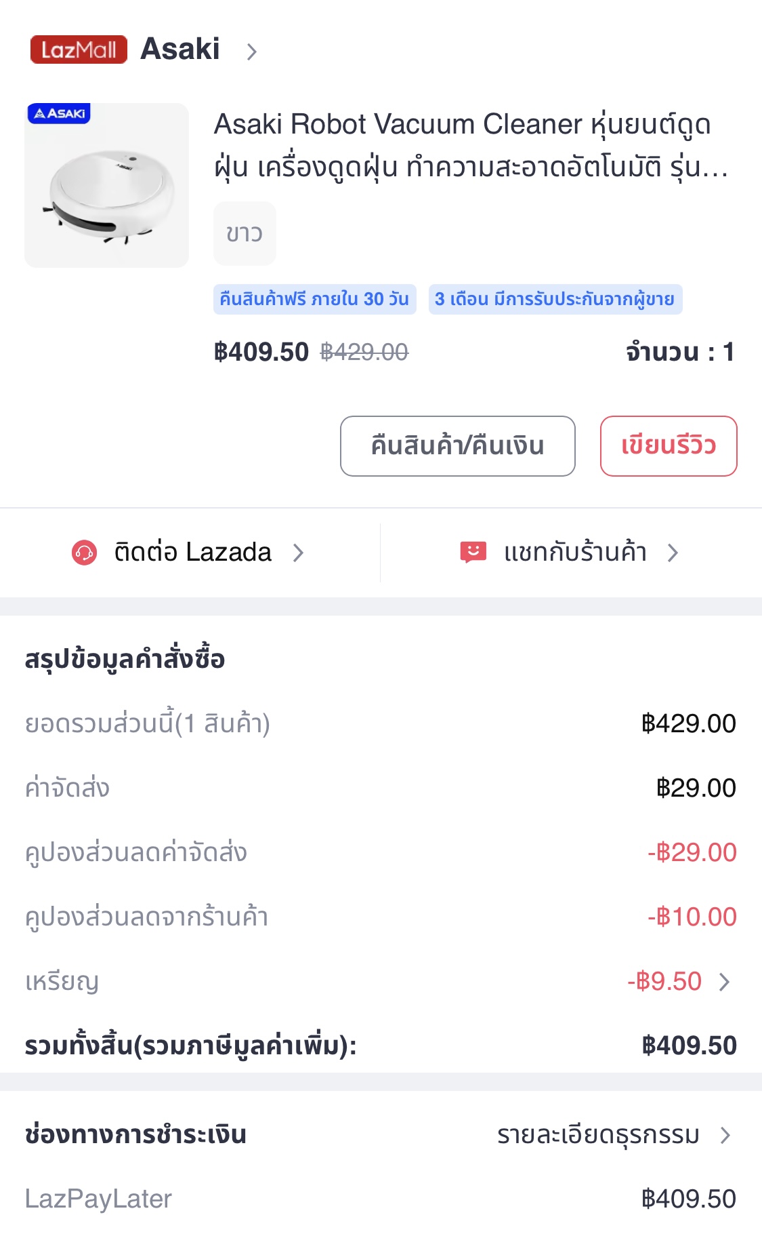
Task: Tap the ขาว color variant chip
Action: pos(245,233)
